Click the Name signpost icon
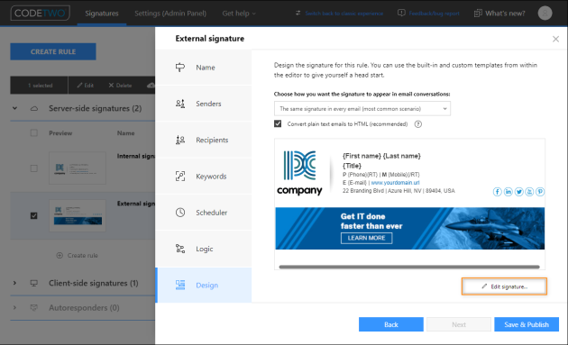This screenshot has height=345, width=568. [x=180, y=68]
